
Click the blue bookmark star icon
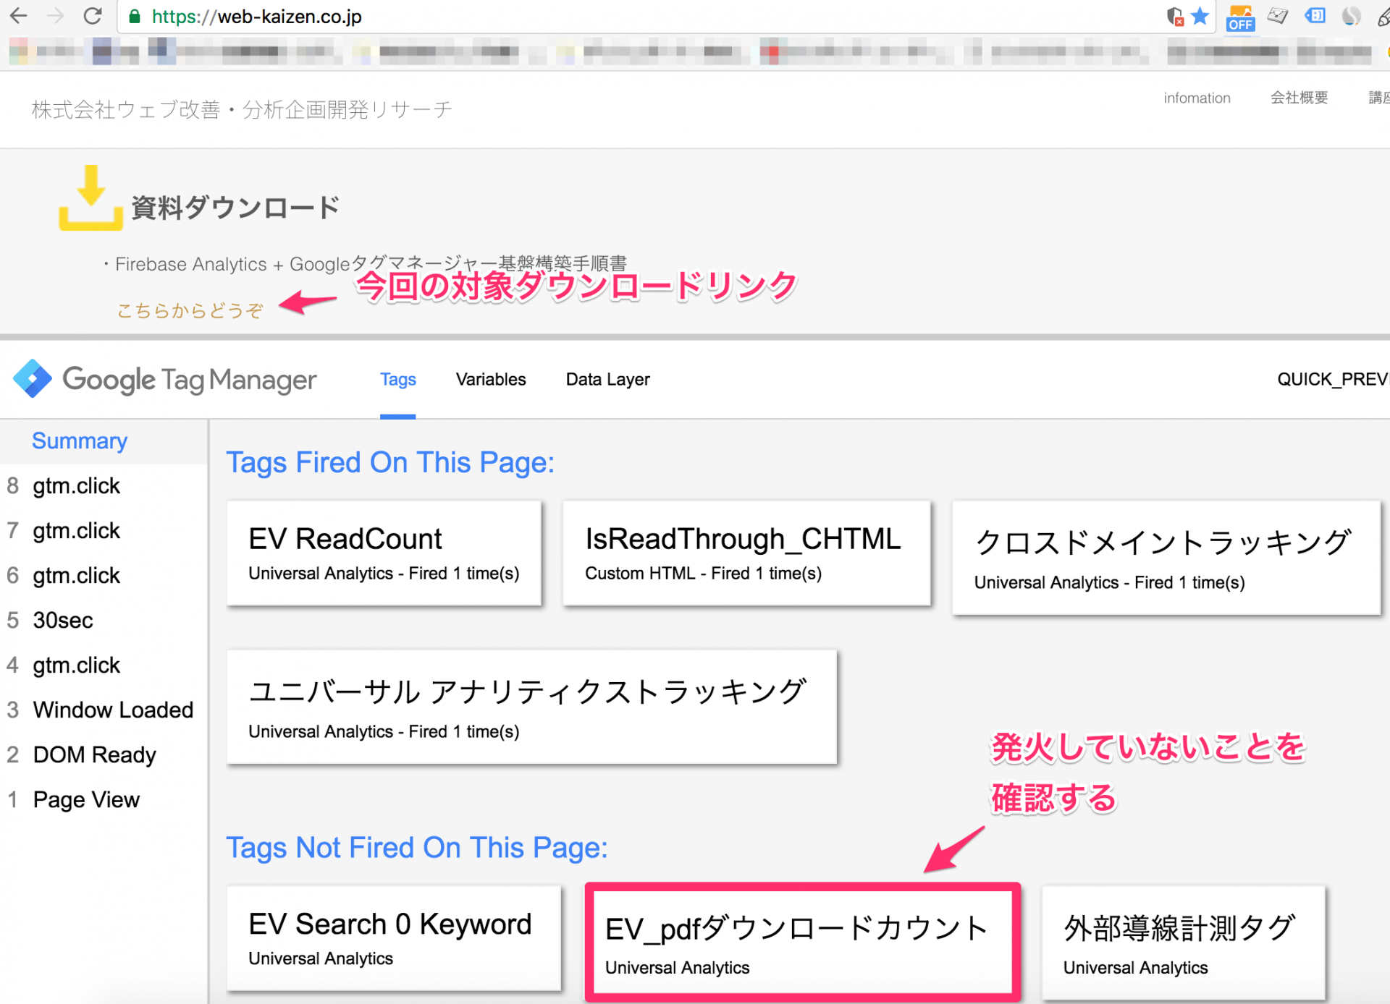coord(1200,16)
